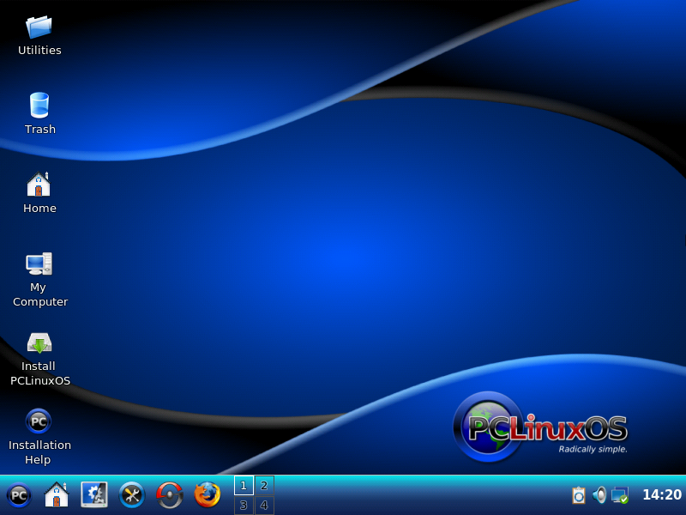This screenshot has width=686, height=515.
Task: Select the Trash desktop icon
Action: coord(39,106)
